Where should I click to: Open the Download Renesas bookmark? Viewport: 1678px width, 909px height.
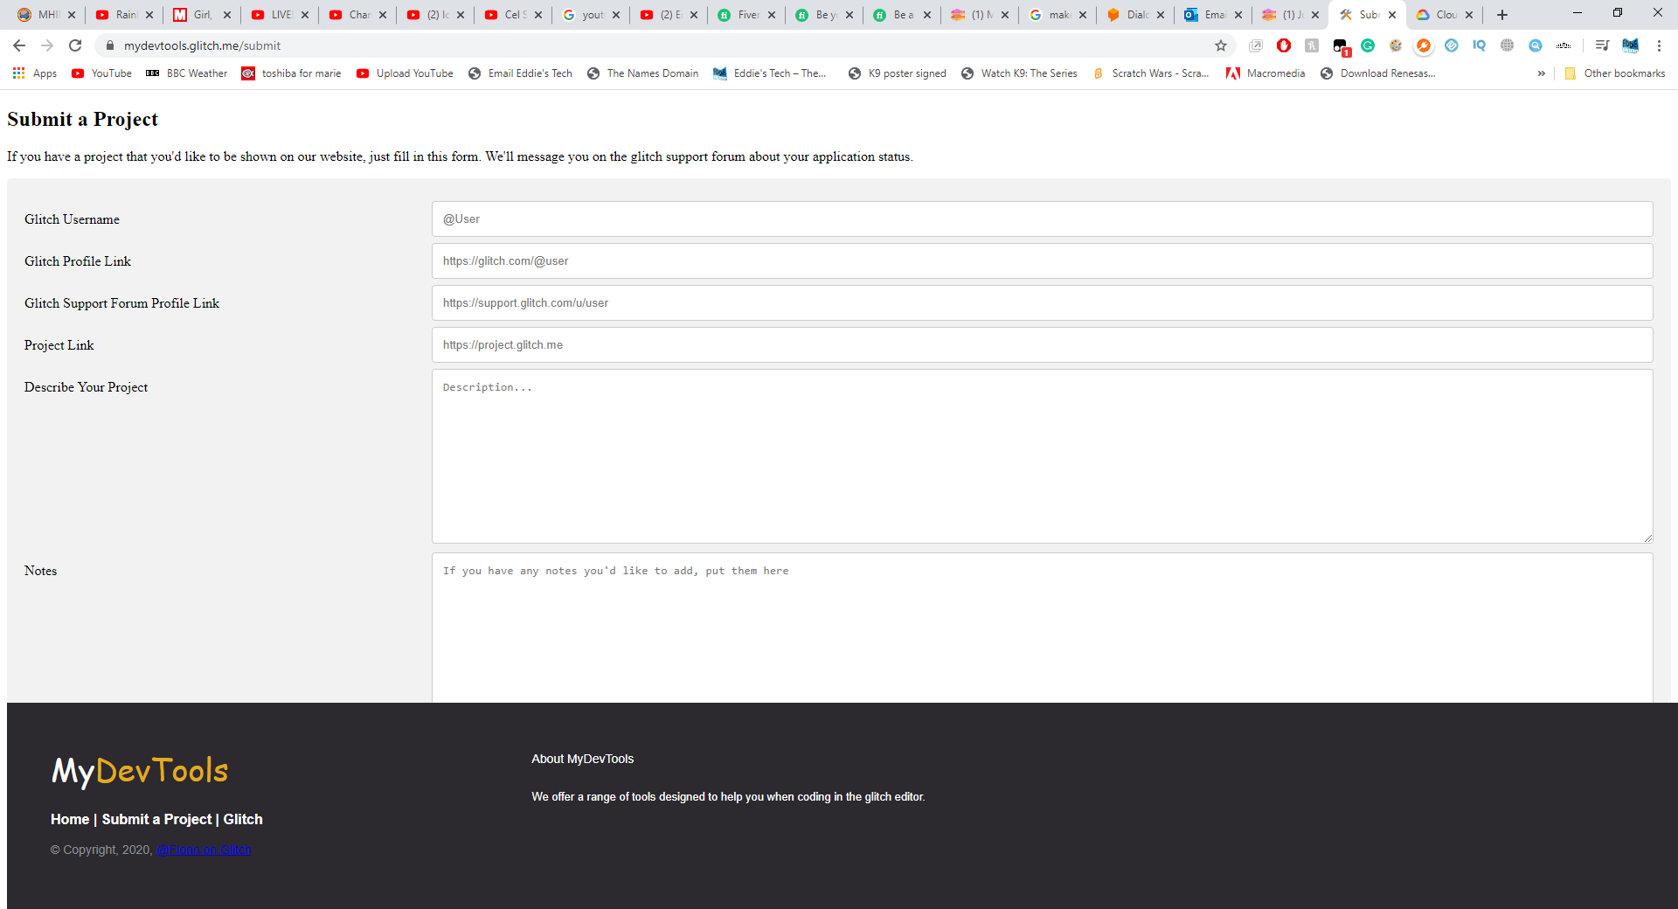[x=1378, y=73]
